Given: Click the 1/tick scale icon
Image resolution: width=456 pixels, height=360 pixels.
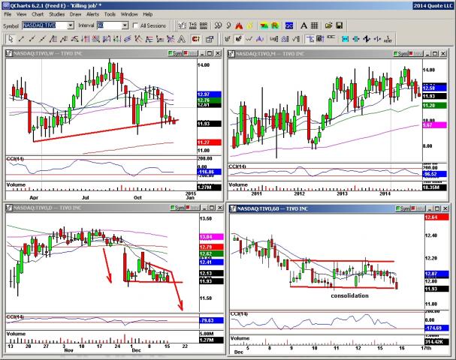Looking at the screenshot, I should [x=388, y=38].
